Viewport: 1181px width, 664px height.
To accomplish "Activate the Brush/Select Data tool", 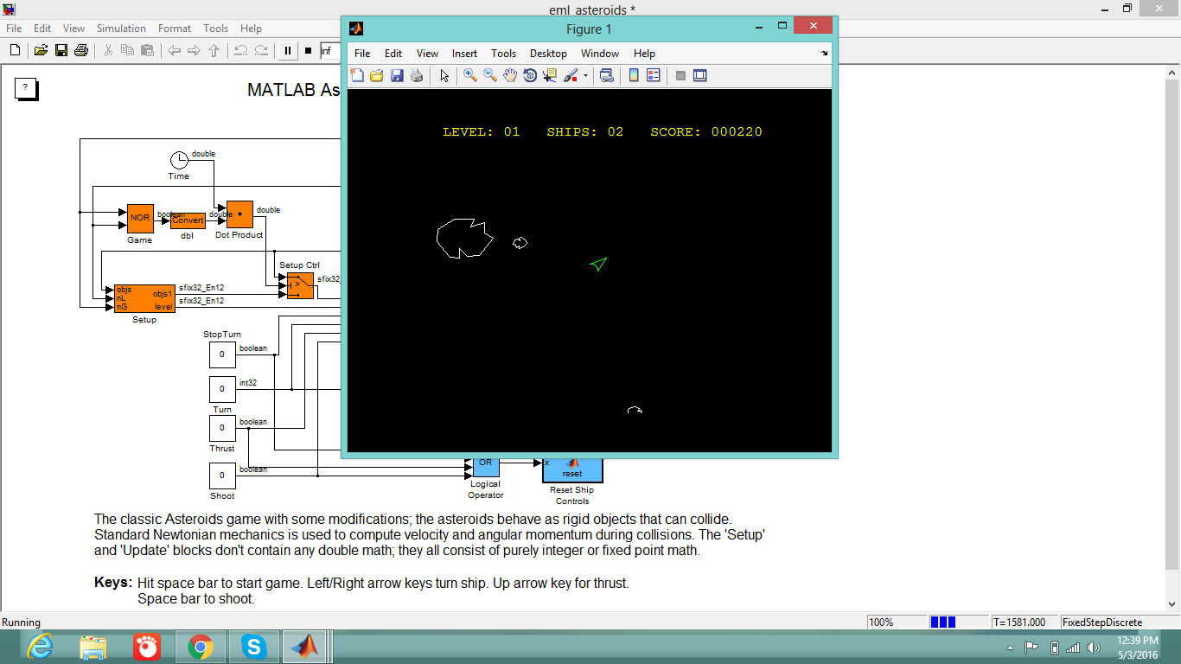I will coord(569,75).
